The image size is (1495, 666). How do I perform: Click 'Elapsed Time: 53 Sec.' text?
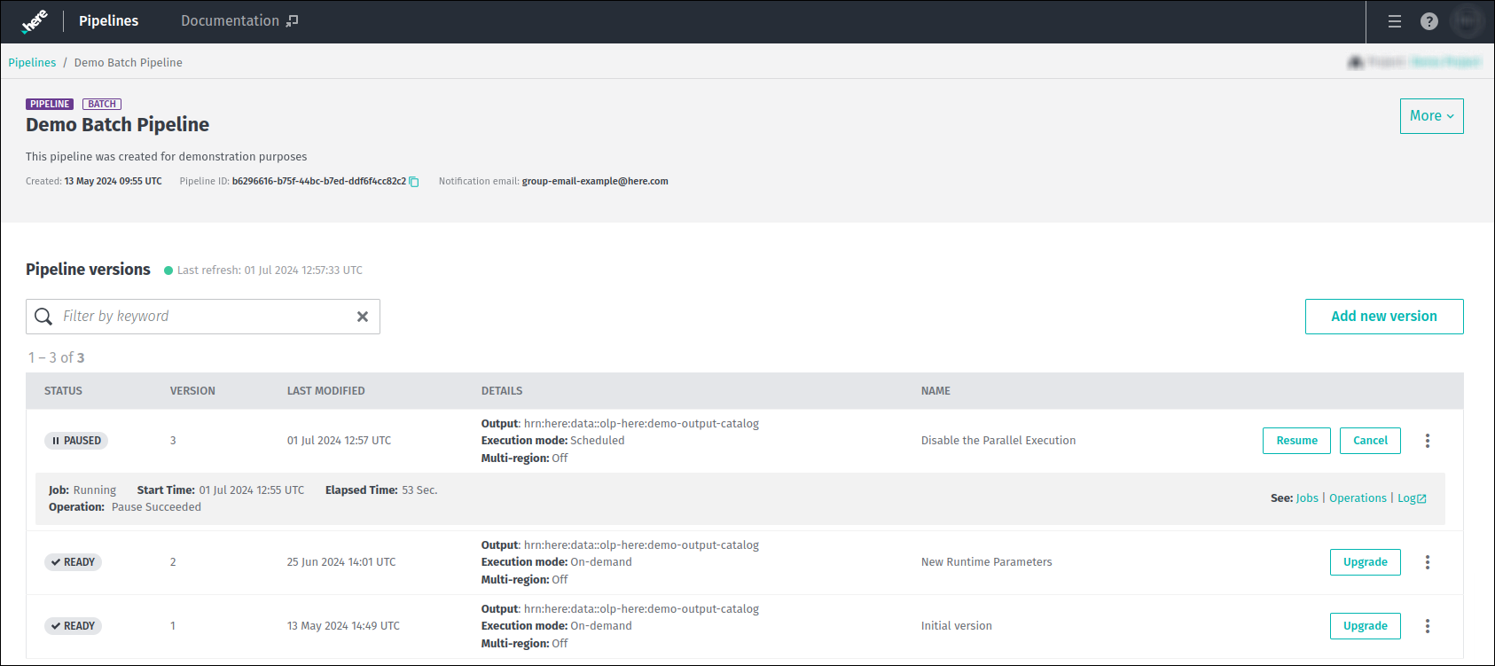[x=381, y=490]
